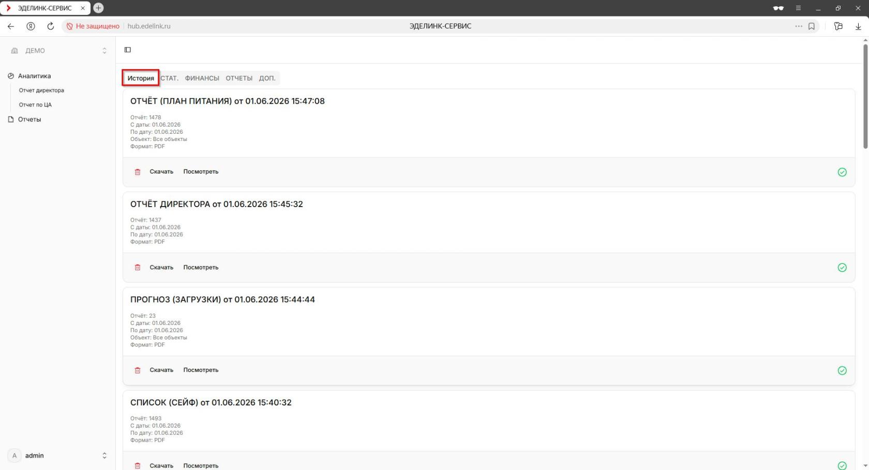This screenshot has height=470, width=869.
Task: Click the text Отчёт: 23
Action: pos(143,316)
